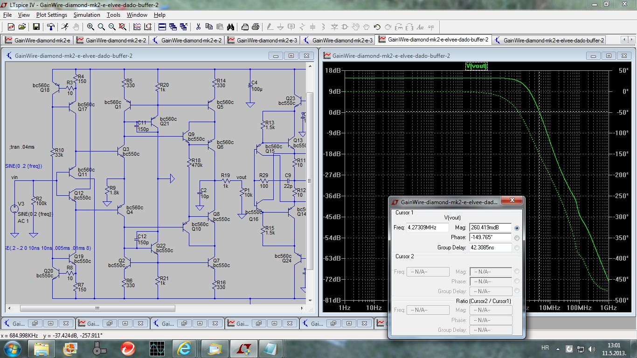637x358 pixels.
Task: Start simulation with the Run icon
Action: 65,27
